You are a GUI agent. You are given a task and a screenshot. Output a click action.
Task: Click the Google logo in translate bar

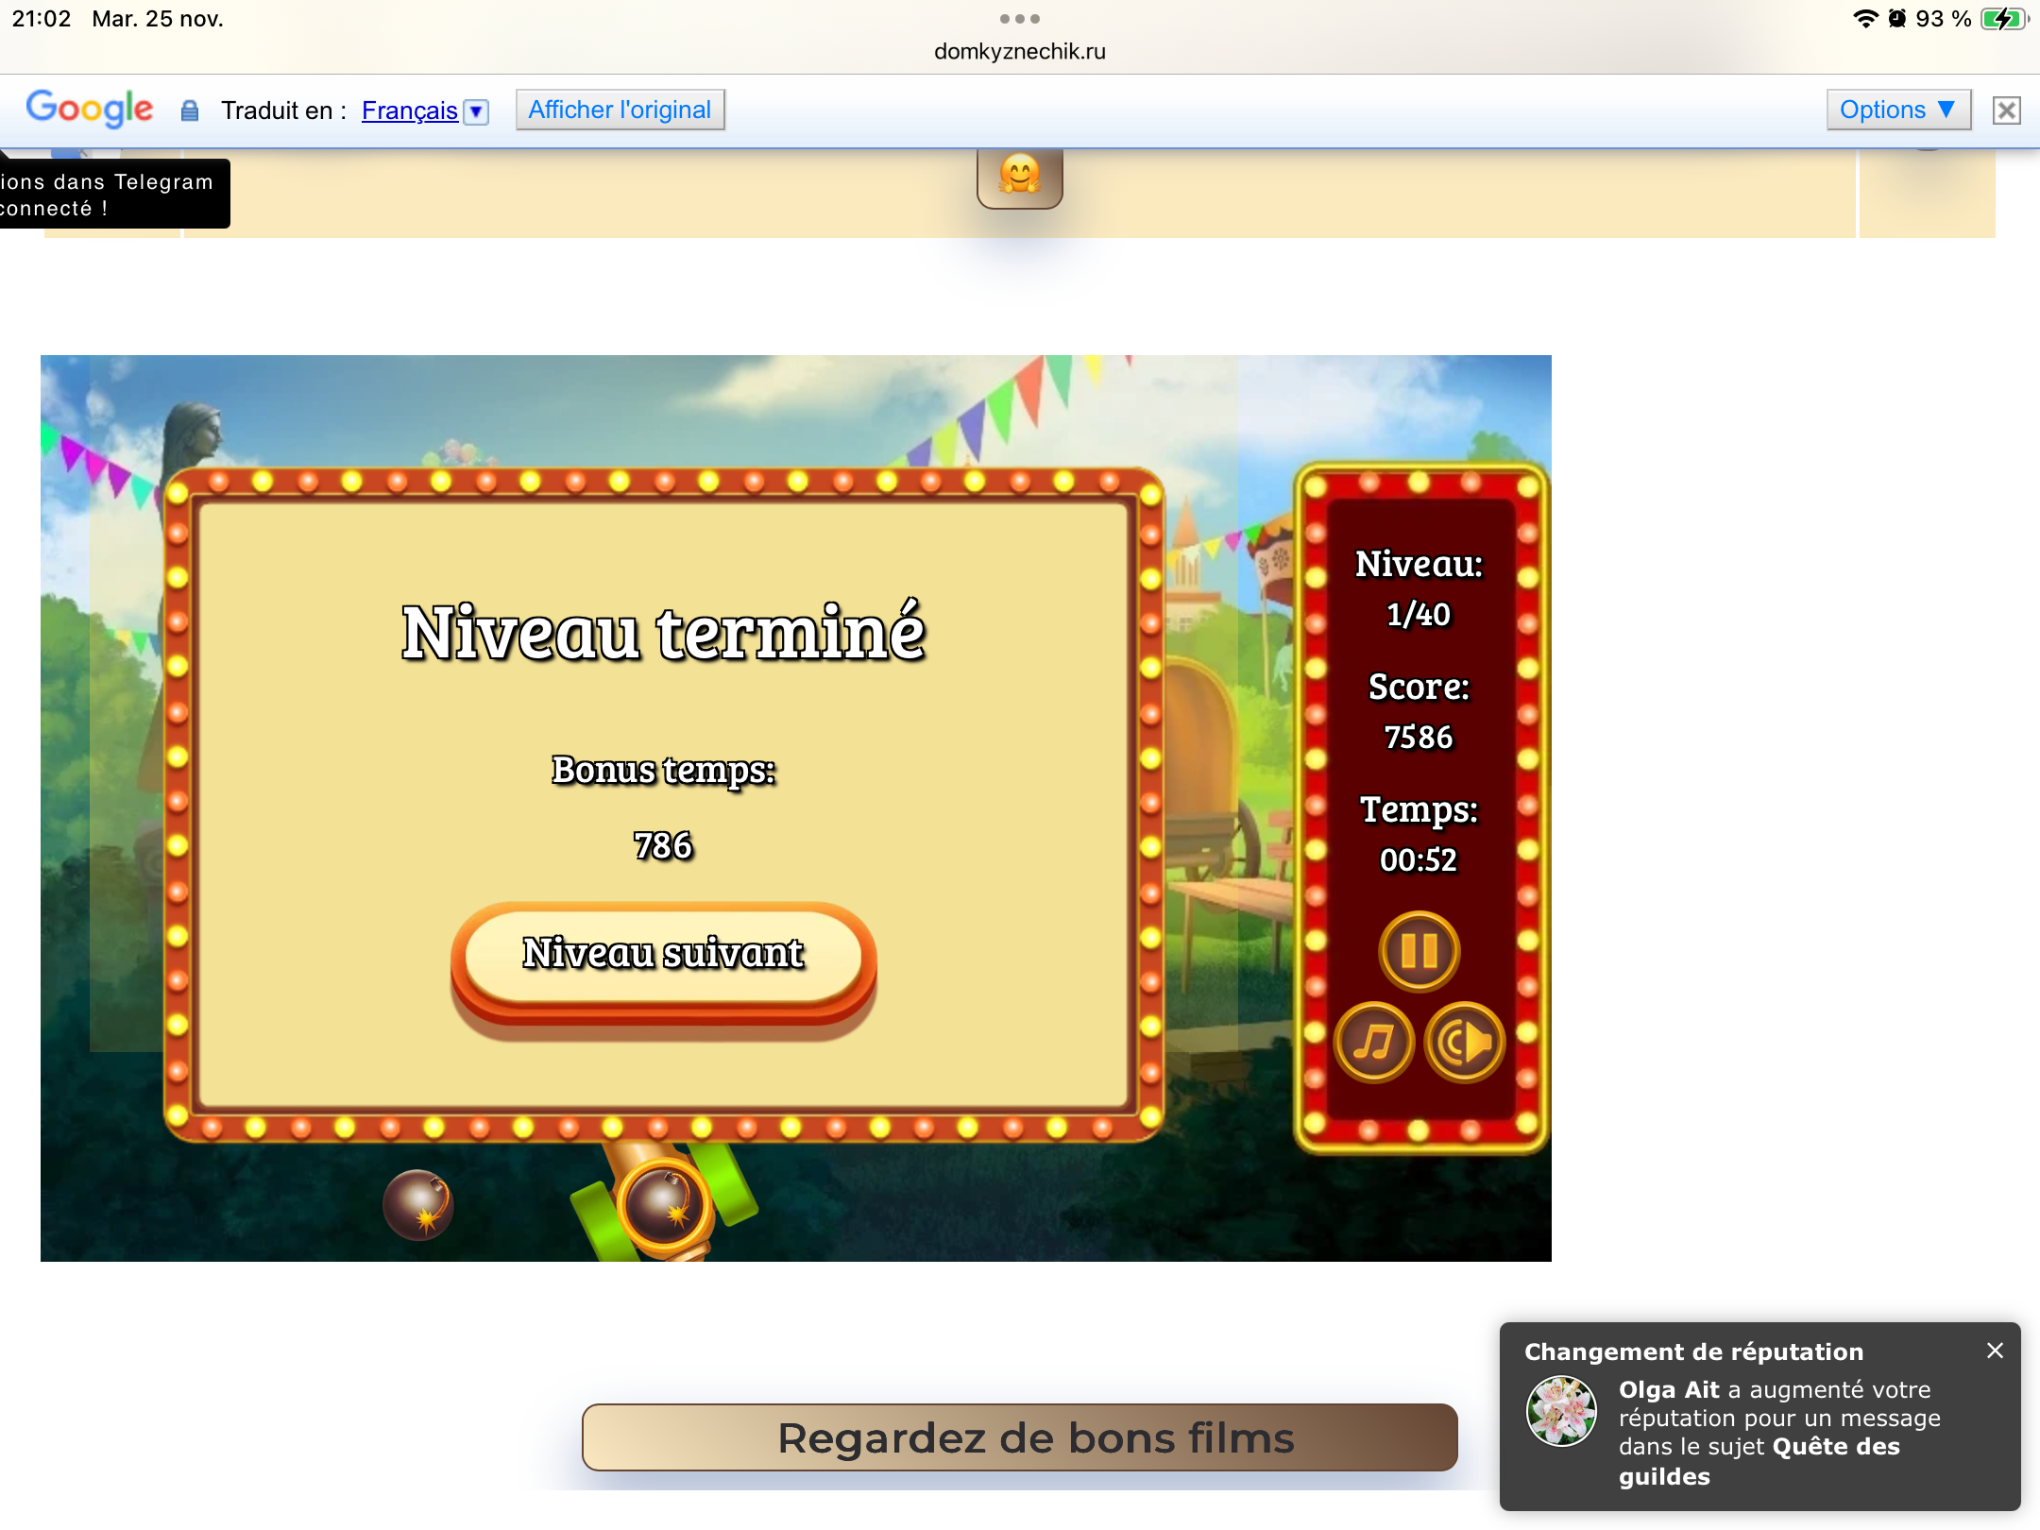[90, 110]
